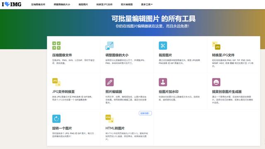Viewport: 265px width, 149px height.
Task: Expand the 更多工具 dropdown menu
Action: tap(147, 5)
